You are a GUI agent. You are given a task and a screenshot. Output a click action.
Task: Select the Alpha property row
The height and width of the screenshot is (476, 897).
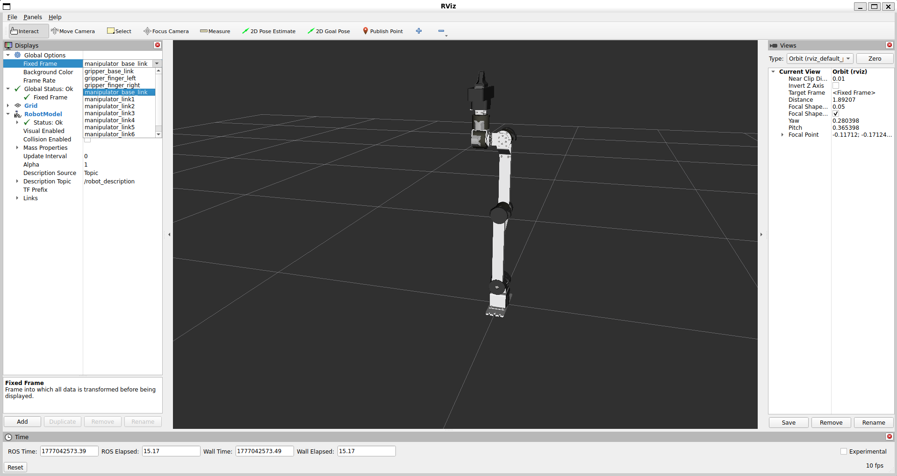pos(83,165)
